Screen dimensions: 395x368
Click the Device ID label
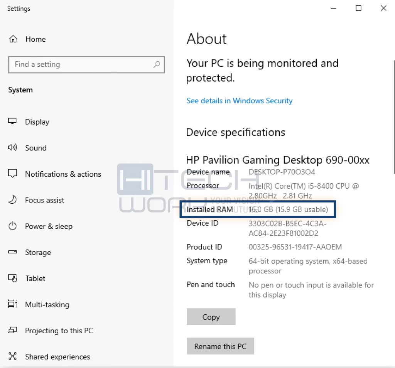[x=202, y=223]
